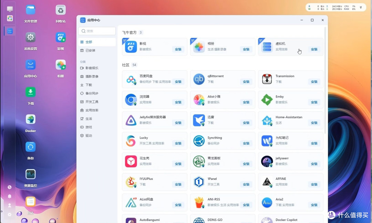
Task: Open the app grid in left dock
Action: click(10, 18)
